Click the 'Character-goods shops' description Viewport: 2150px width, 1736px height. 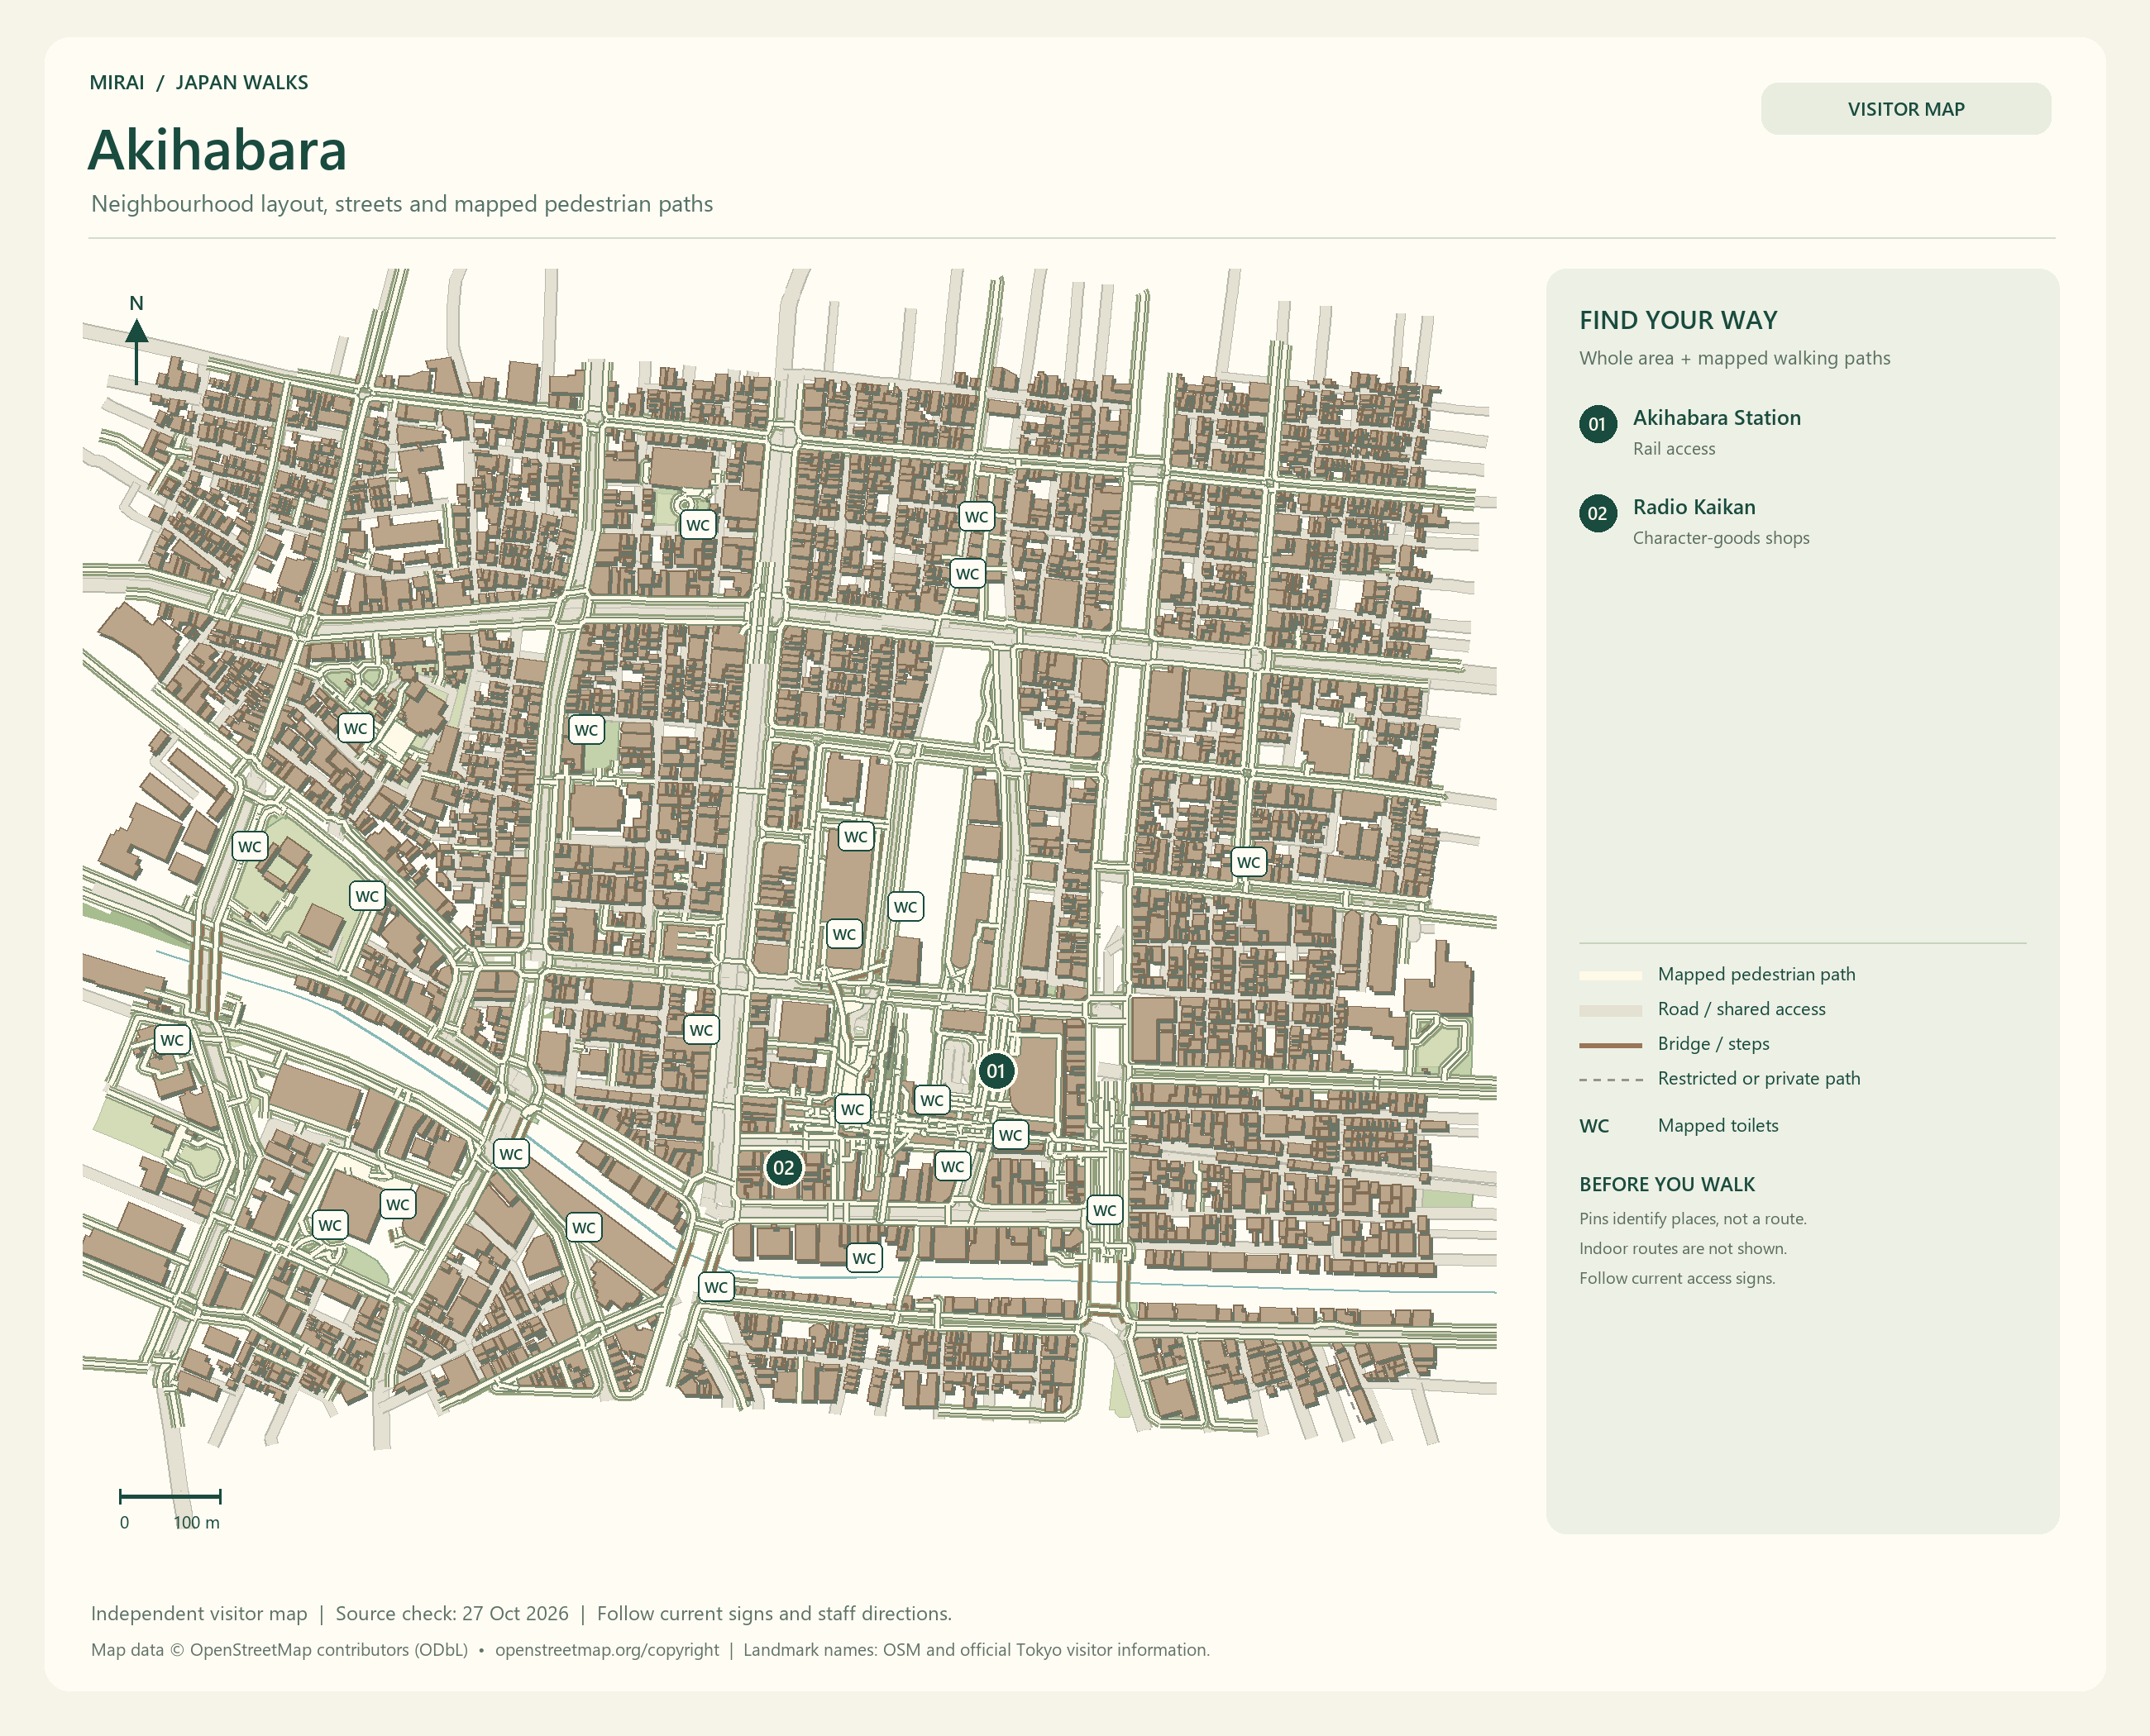coord(1721,538)
